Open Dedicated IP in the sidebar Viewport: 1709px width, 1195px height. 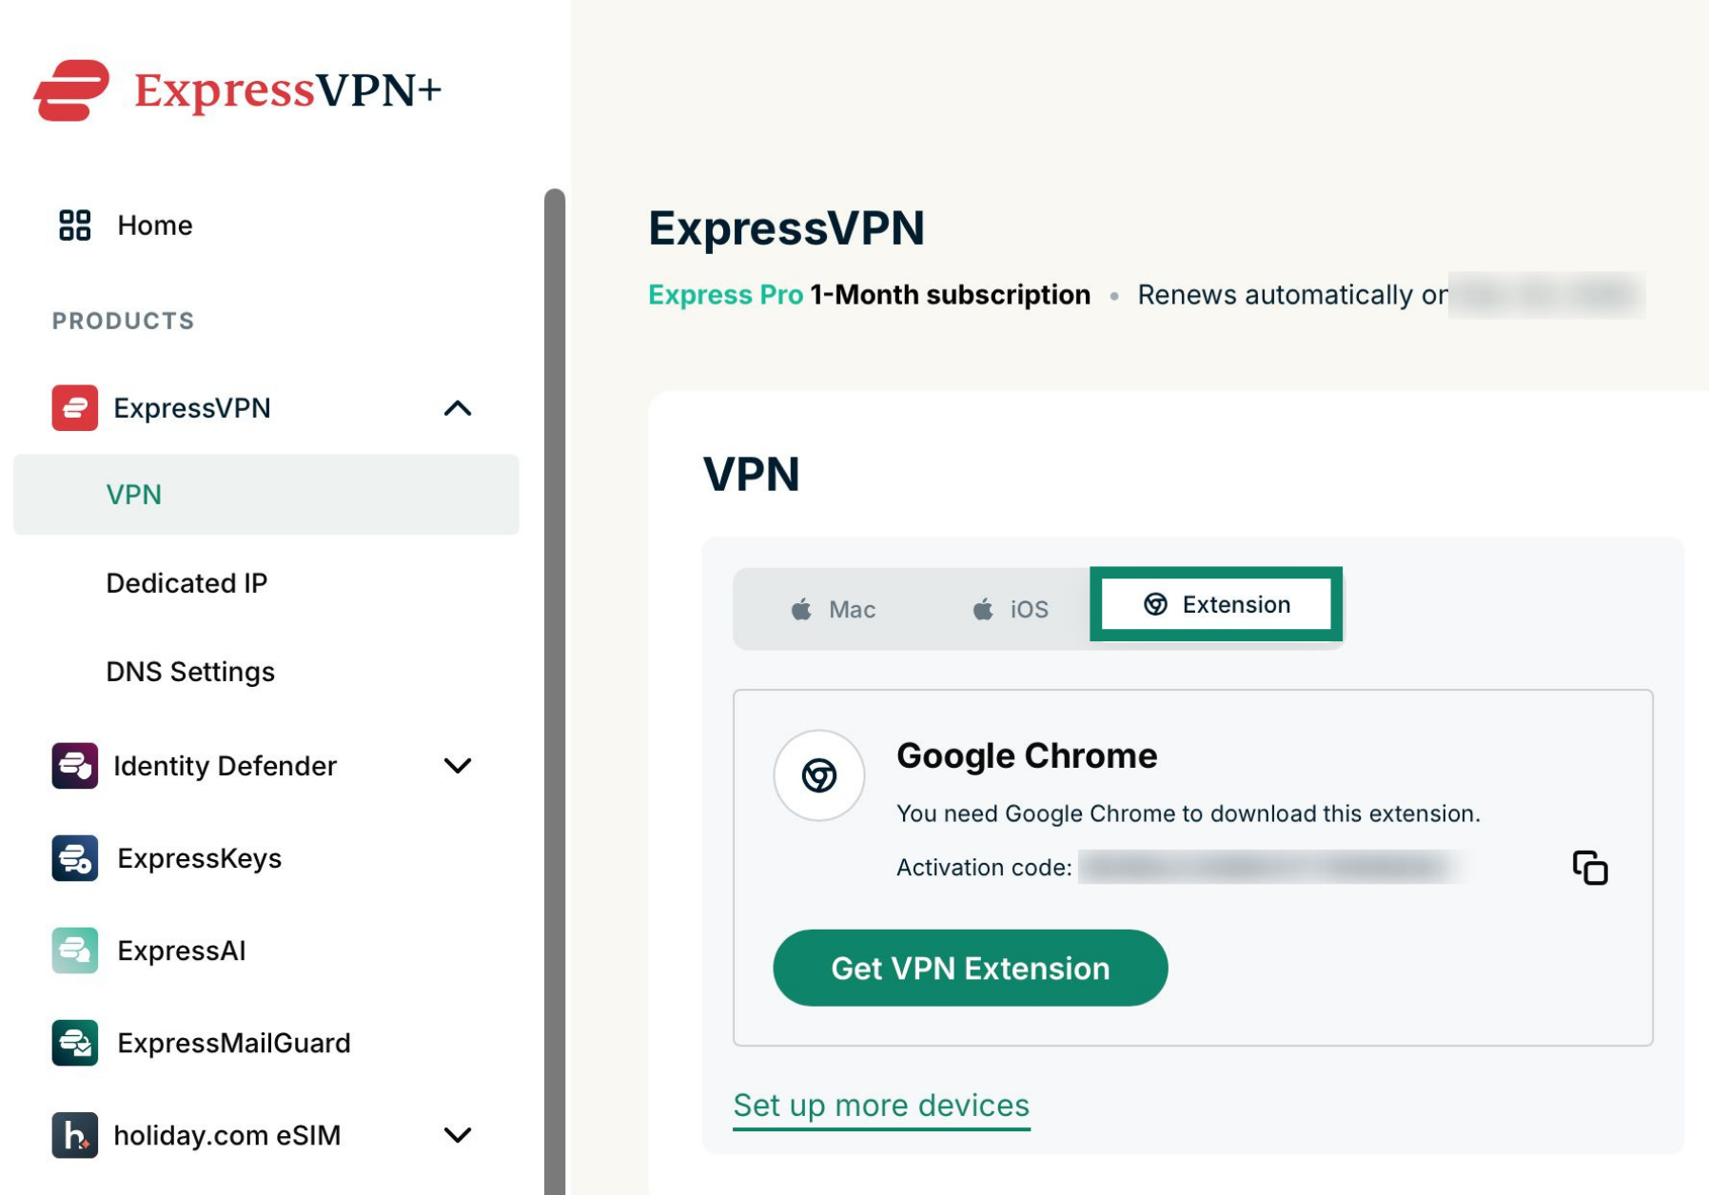(187, 583)
